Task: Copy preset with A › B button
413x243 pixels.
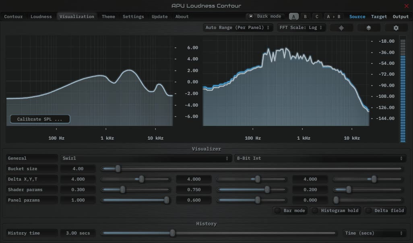Action: (x=333, y=16)
